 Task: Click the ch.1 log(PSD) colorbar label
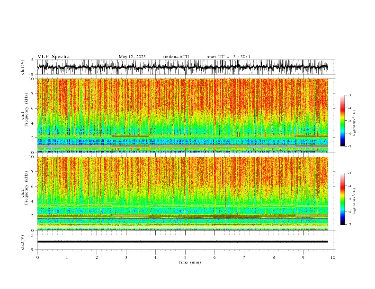point(354,123)
